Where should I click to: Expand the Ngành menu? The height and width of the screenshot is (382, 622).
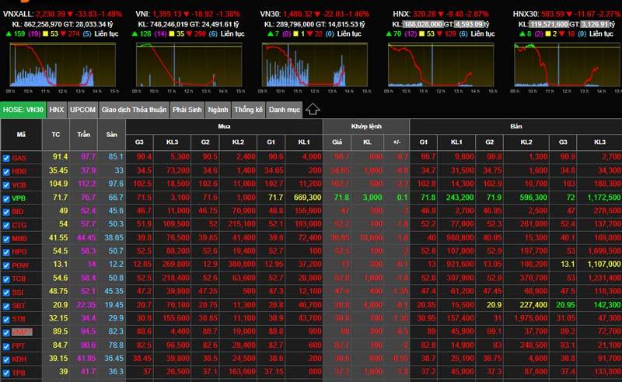[x=218, y=110]
